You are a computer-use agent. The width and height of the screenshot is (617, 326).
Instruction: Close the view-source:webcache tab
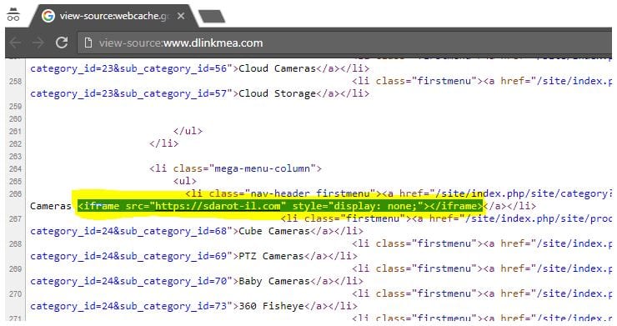click(181, 16)
